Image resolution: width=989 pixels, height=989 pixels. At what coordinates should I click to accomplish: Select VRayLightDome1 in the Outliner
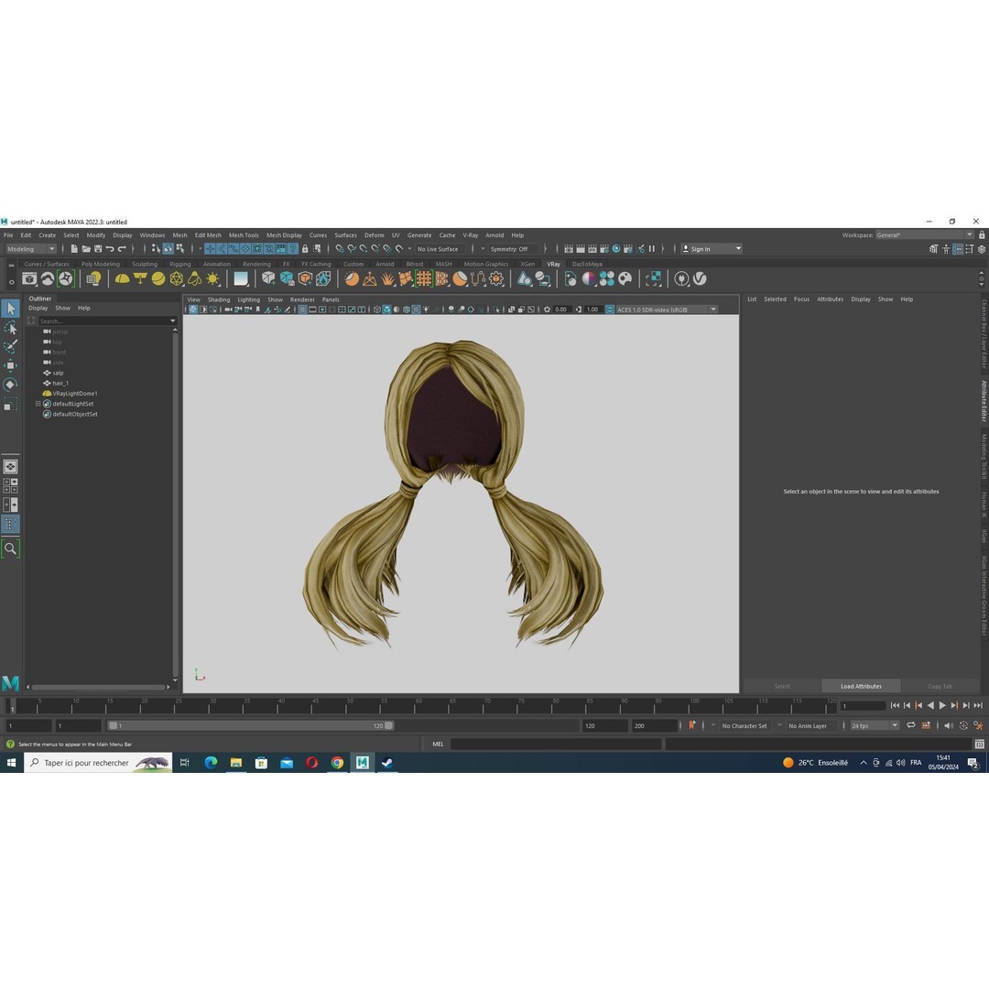74,394
